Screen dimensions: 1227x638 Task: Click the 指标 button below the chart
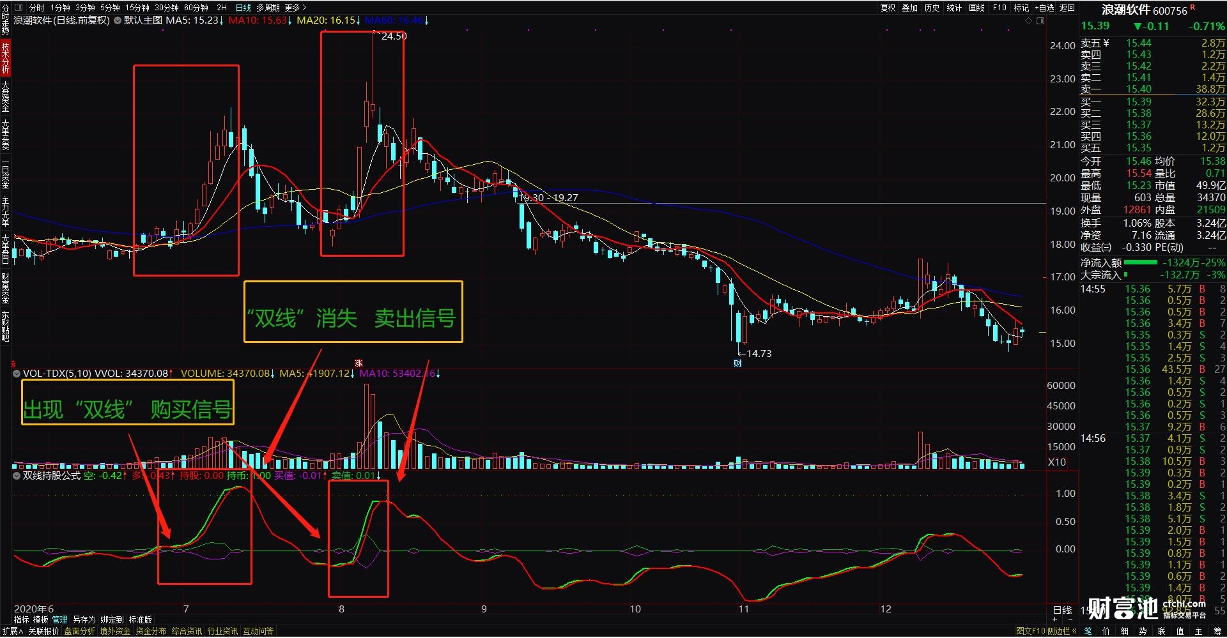[x=21, y=619]
